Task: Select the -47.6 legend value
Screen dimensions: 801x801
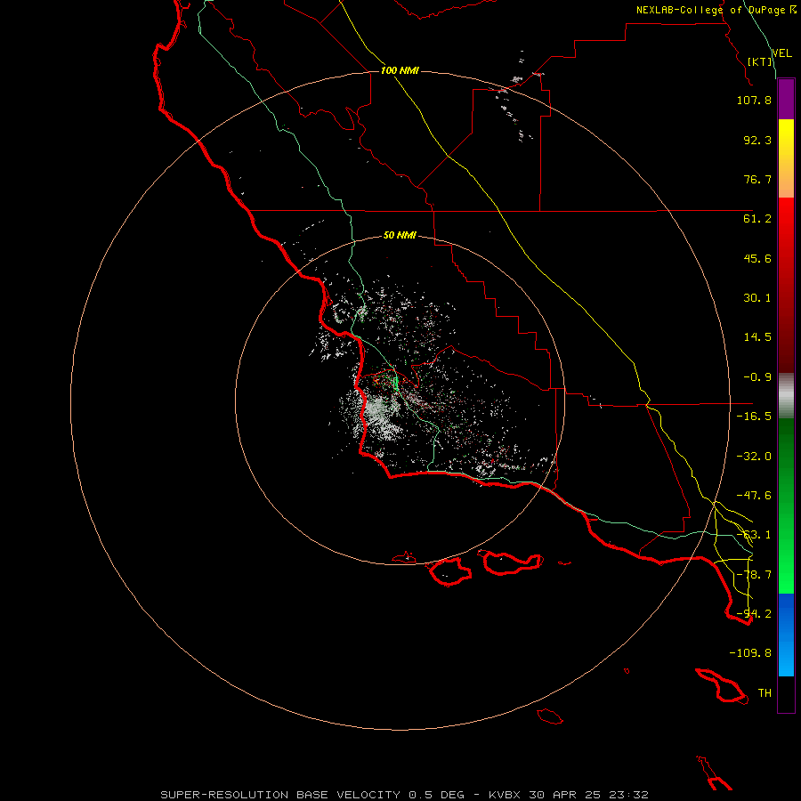Action: [754, 496]
